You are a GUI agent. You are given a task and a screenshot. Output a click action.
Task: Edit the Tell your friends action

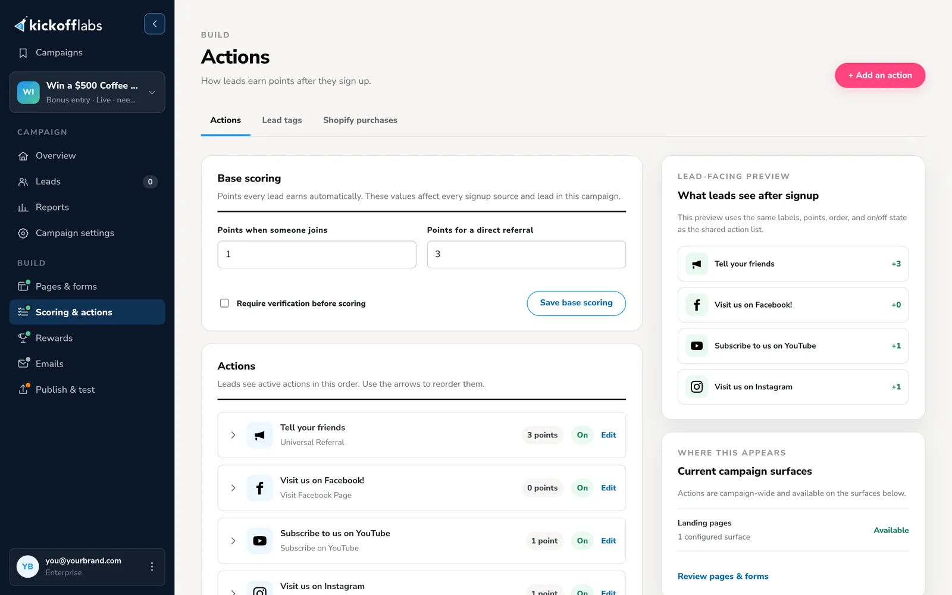click(x=608, y=435)
